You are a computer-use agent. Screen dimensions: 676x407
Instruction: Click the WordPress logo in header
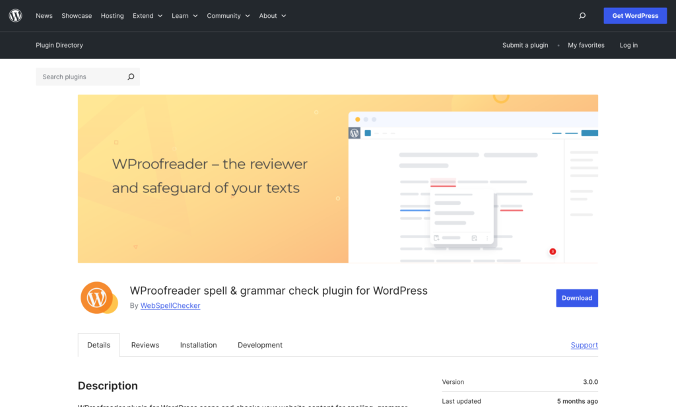(15, 16)
